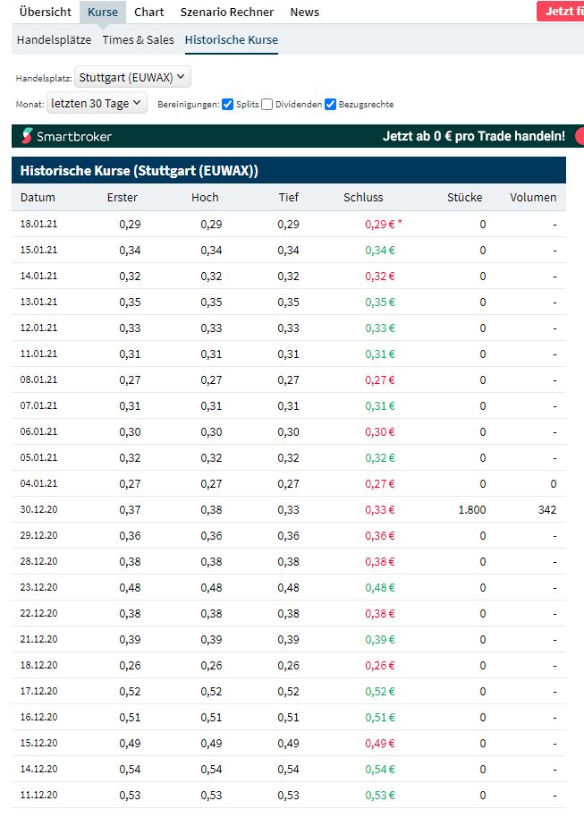Viewport: 584px width, 818px height.
Task: Open the Monat 'letzten 30 Tage' dropdown
Action: (97, 104)
